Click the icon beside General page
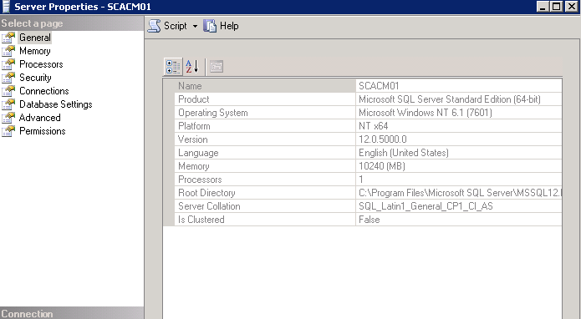 tap(8, 38)
